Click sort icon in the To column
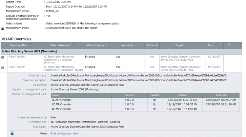This screenshot has height=137, width=246. pyautogui.click(x=234, y=45)
